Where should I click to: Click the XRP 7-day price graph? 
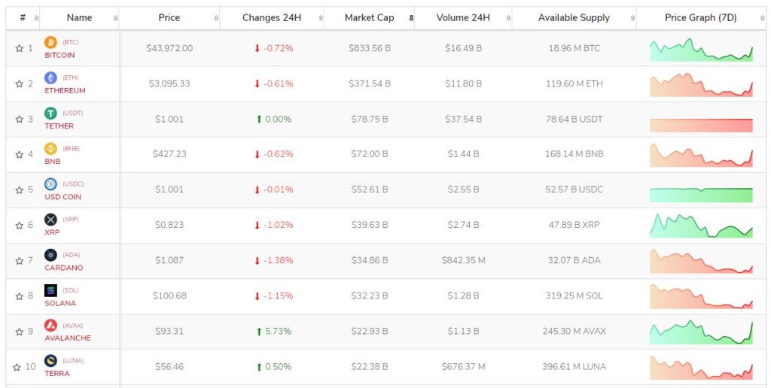tap(701, 226)
